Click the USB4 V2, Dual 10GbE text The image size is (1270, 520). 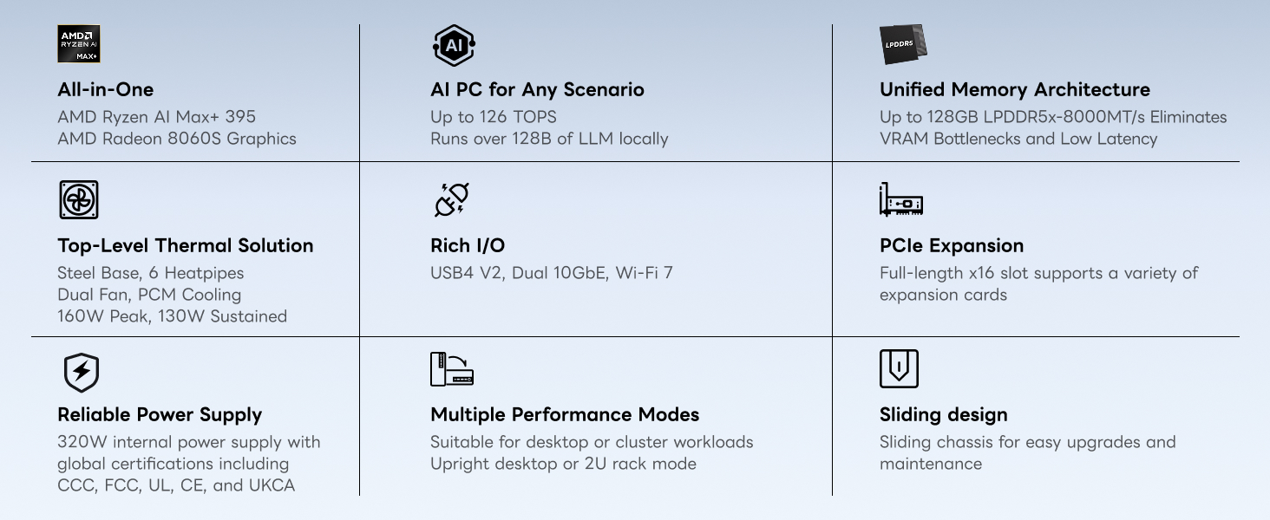(519, 273)
